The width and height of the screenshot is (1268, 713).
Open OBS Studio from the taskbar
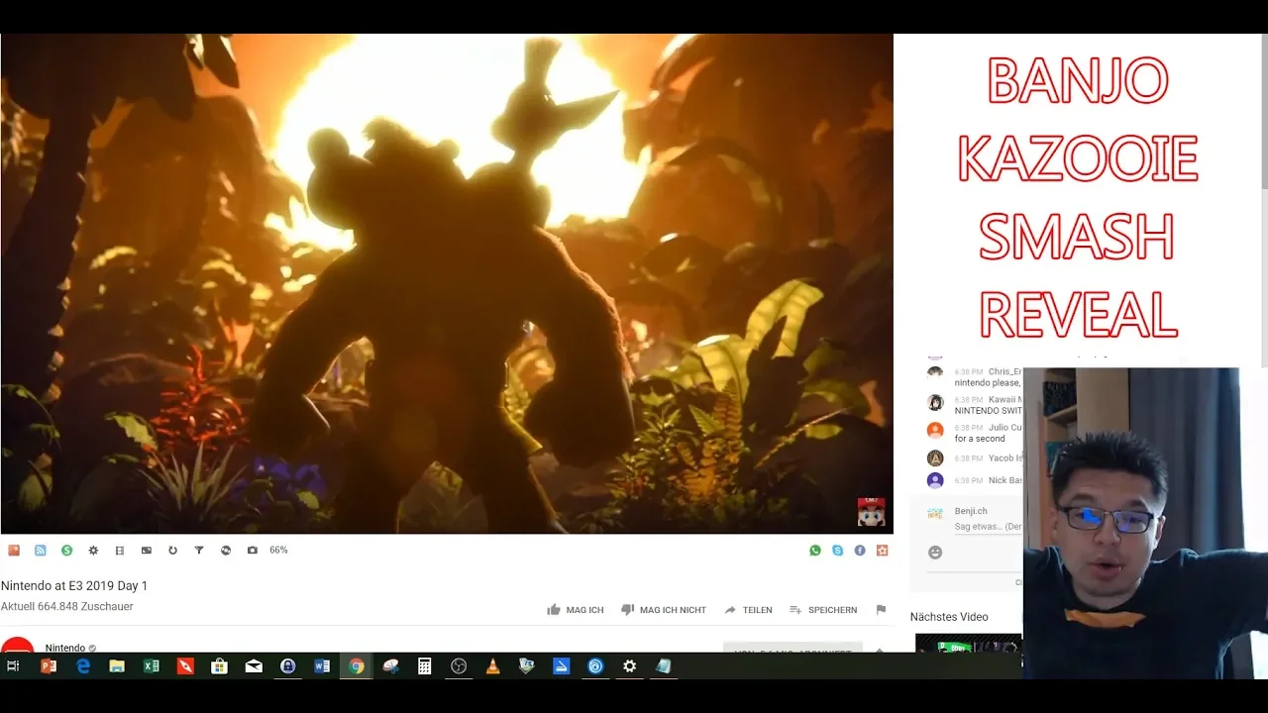459,666
